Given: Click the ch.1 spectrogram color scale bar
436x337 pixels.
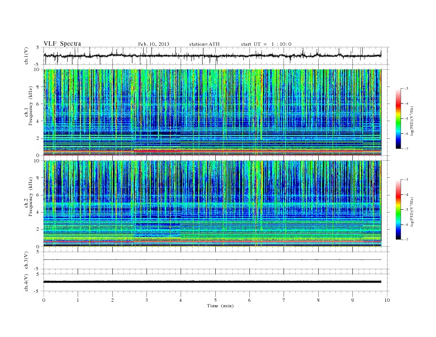Looking at the screenshot, I should click(x=399, y=118).
